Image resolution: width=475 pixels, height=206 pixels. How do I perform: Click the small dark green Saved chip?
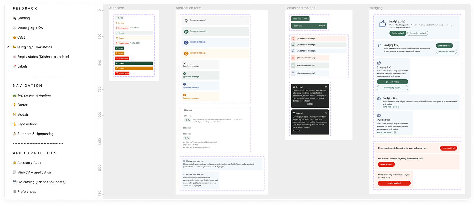[119, 48]
